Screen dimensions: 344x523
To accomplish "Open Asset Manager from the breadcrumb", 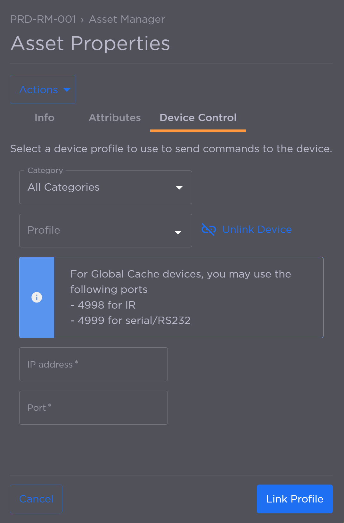I will click(127, 19).
